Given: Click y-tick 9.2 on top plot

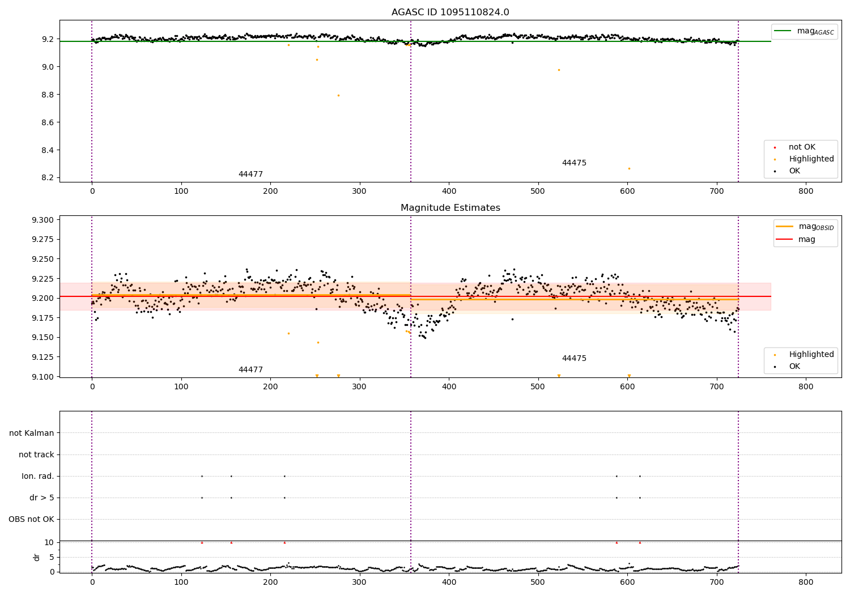Looking at the screenshot, I should coord(48,39).
